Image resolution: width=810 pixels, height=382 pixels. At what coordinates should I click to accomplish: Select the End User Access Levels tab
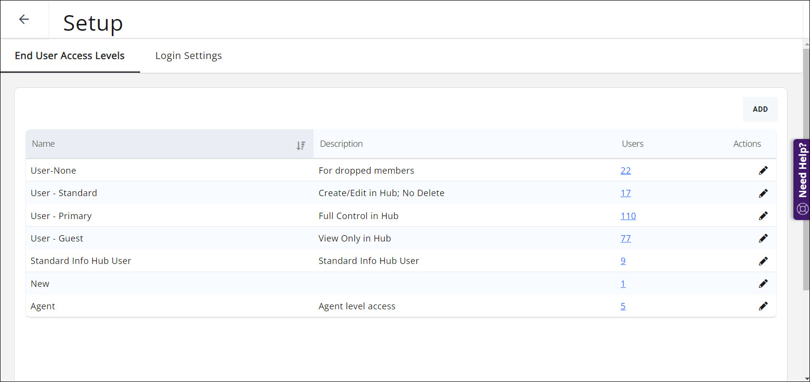70,56
